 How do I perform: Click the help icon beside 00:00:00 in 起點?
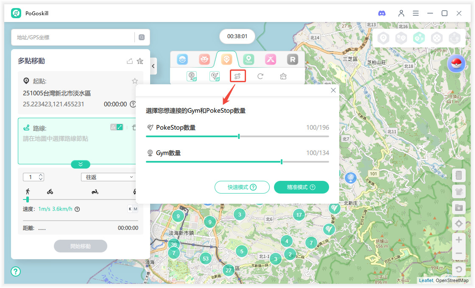coord(133,104)
